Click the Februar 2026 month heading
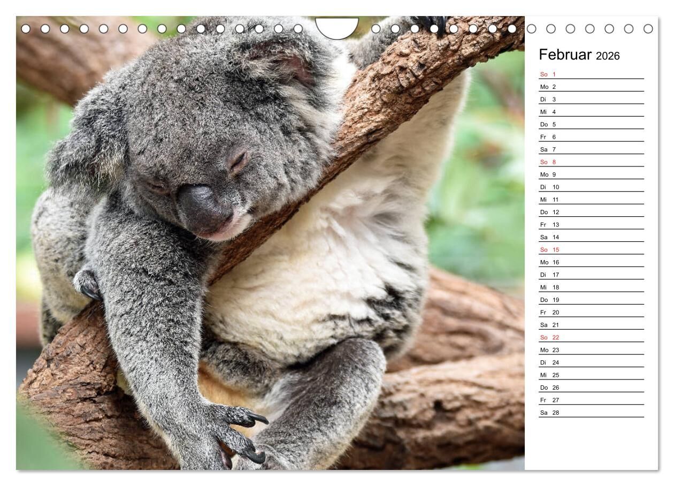 point(579,55)
